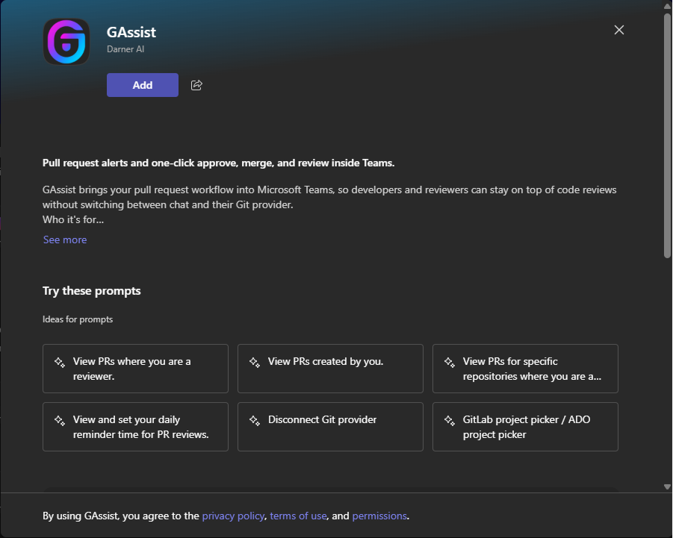Select prompt 'View PRs for specific repositories'

tap(525, 369)
